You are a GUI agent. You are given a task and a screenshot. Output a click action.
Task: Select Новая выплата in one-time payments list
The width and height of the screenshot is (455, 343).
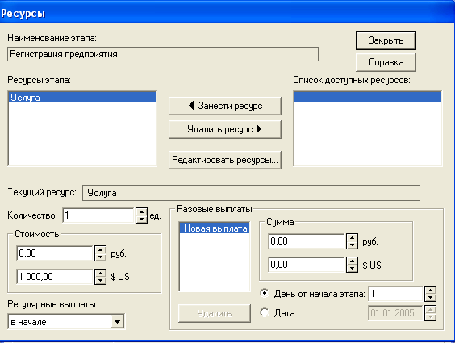pos(215,228)
